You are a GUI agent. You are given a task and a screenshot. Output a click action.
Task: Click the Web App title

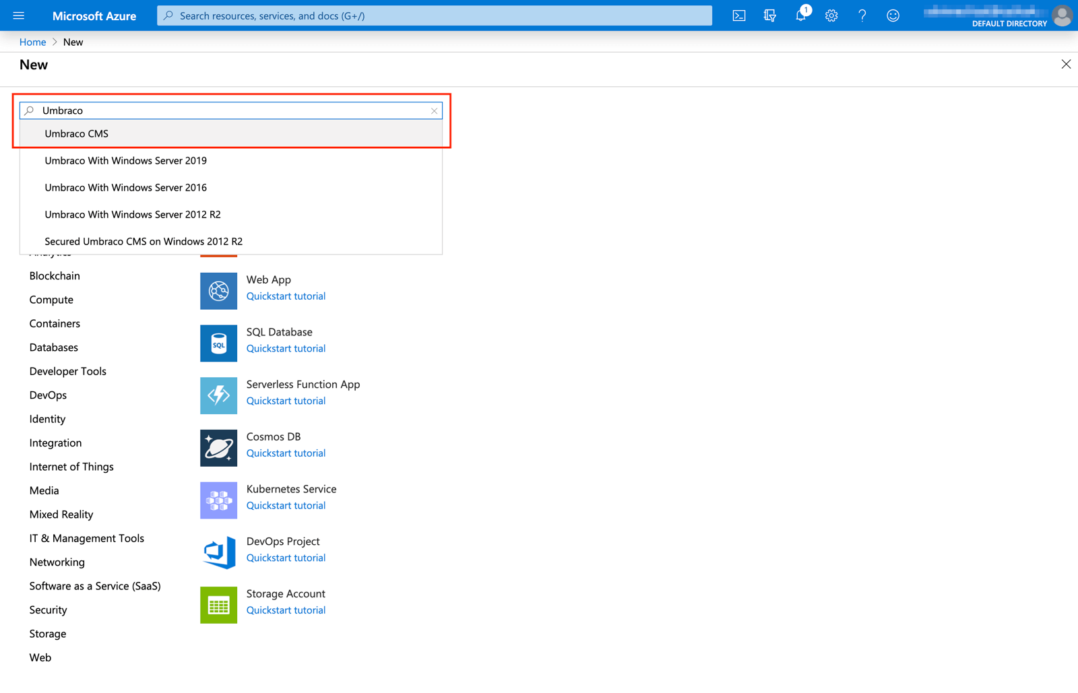point(269,279)
